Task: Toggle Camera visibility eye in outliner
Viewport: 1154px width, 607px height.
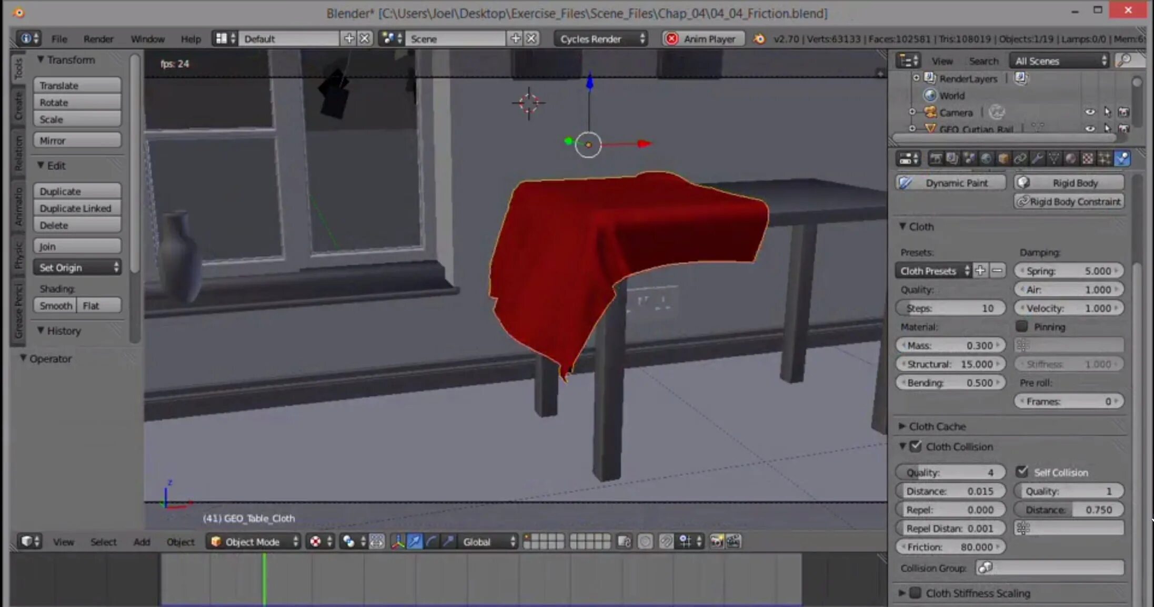Action: (1089, 112)
